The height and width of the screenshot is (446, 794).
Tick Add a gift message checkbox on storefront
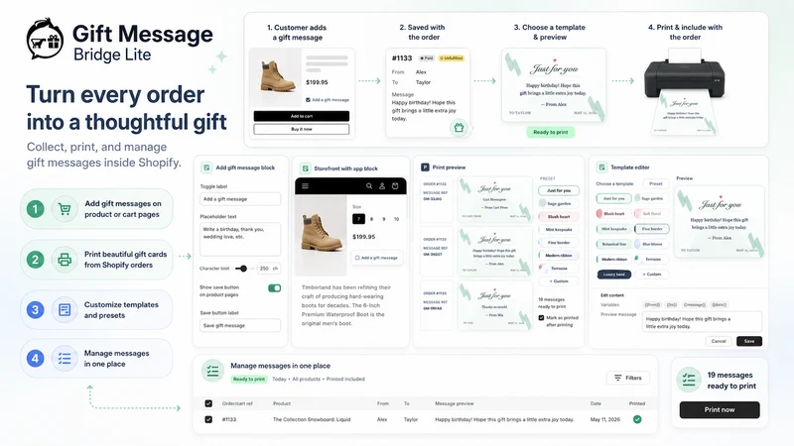[x=357, y=258]
